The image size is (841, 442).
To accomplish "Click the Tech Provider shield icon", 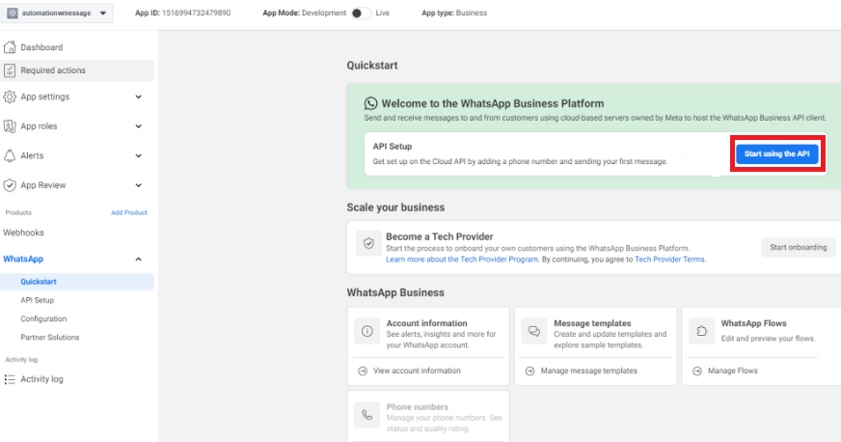I will [368, 243].
